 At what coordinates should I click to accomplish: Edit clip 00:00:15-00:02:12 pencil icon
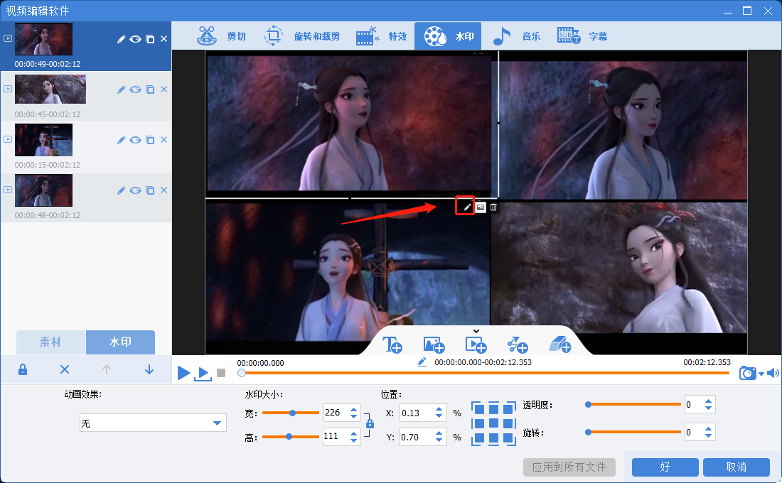[121, 140]
